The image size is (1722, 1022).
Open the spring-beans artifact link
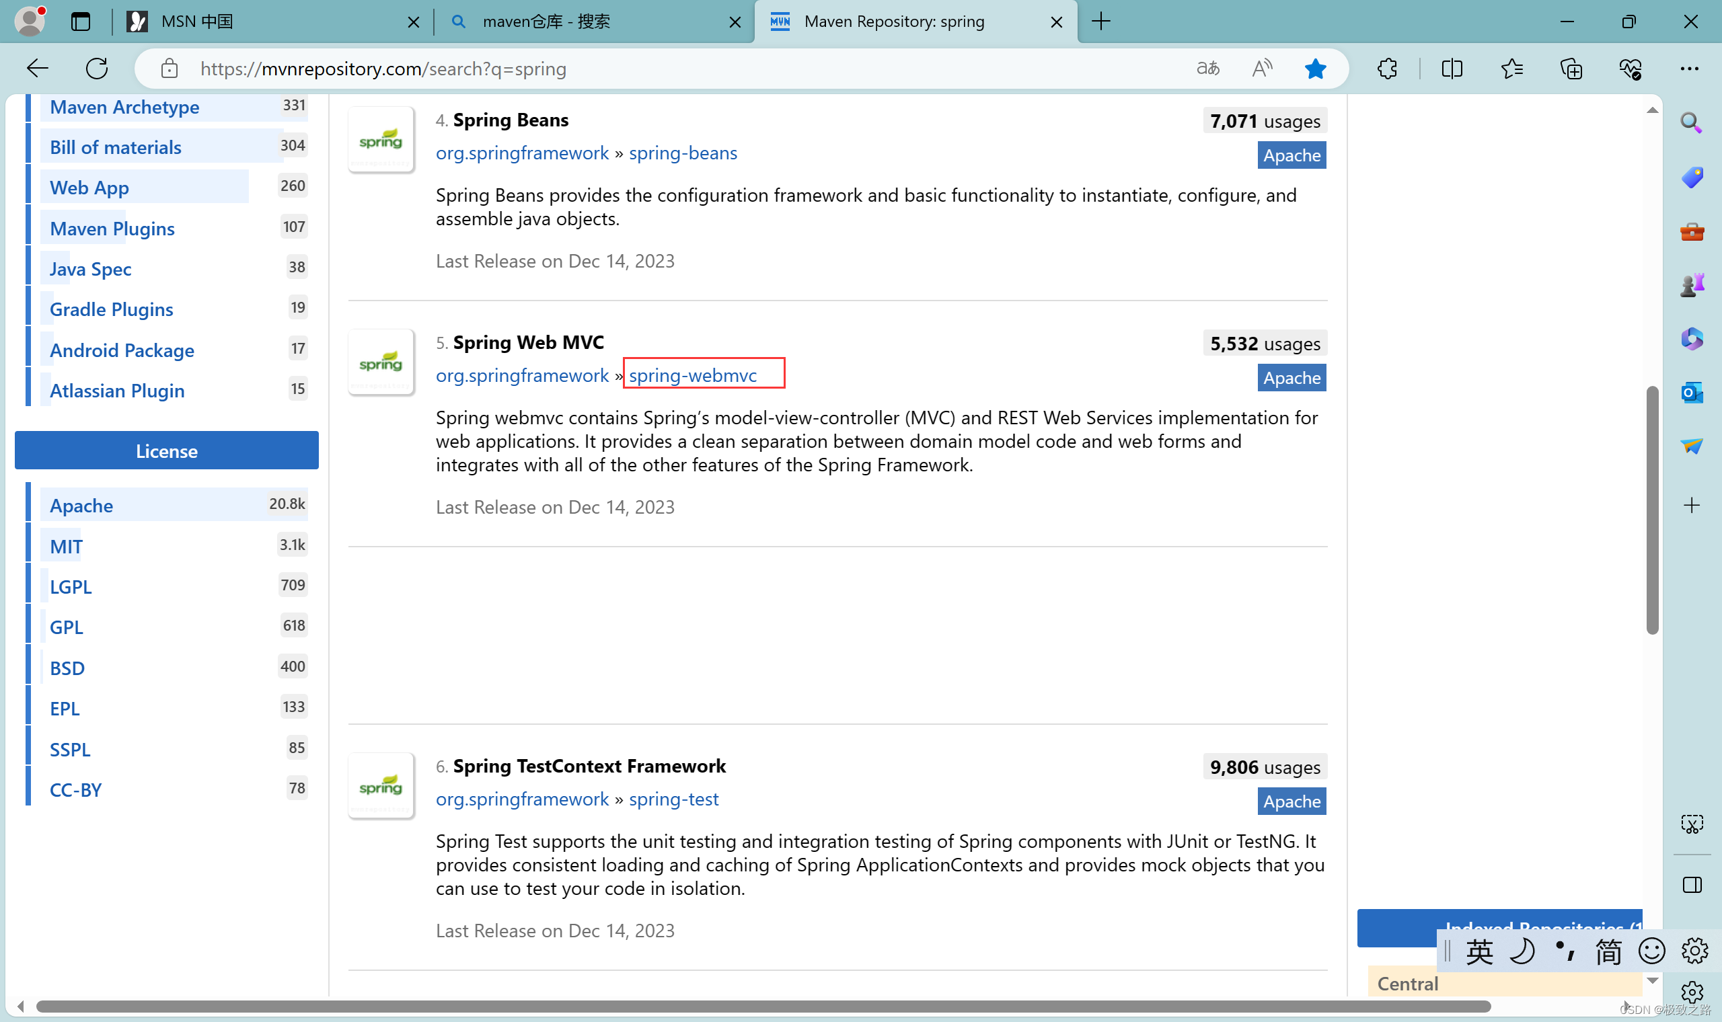(683, 153)
